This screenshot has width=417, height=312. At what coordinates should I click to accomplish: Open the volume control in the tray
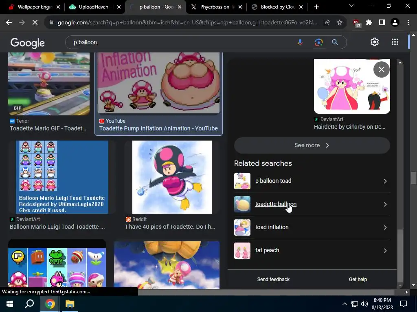click(x=364, y=304)
